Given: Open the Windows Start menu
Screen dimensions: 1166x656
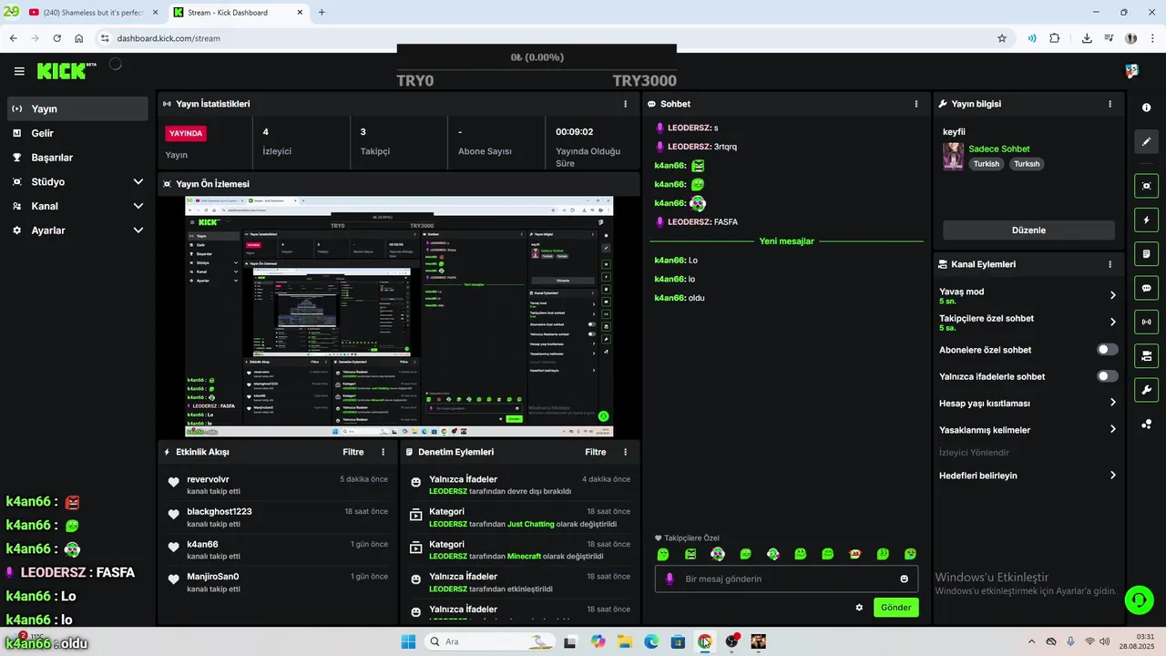Looking at the screenshot, I should 408,641.
